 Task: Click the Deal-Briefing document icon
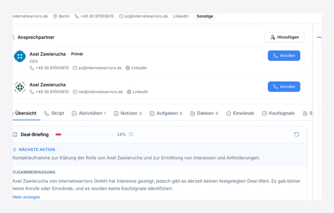coord(15,135)
